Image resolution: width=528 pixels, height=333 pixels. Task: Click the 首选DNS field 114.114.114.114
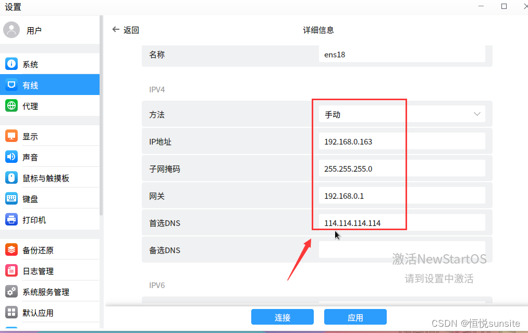(402, 223)
